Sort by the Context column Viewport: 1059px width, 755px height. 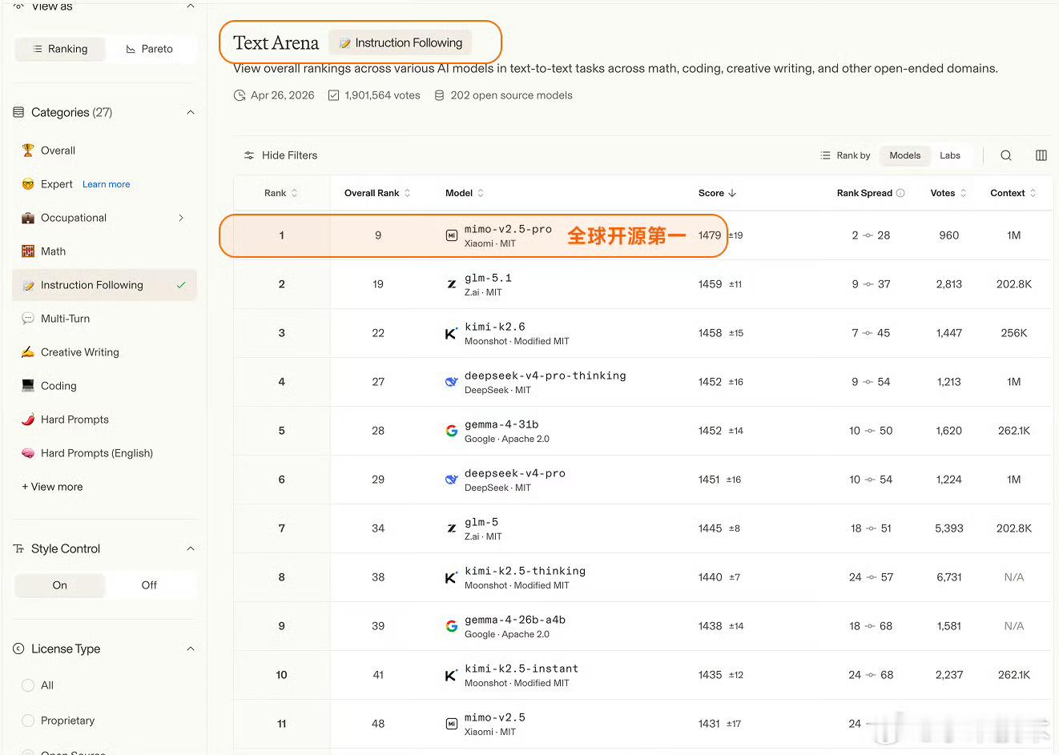point(1013,193)
